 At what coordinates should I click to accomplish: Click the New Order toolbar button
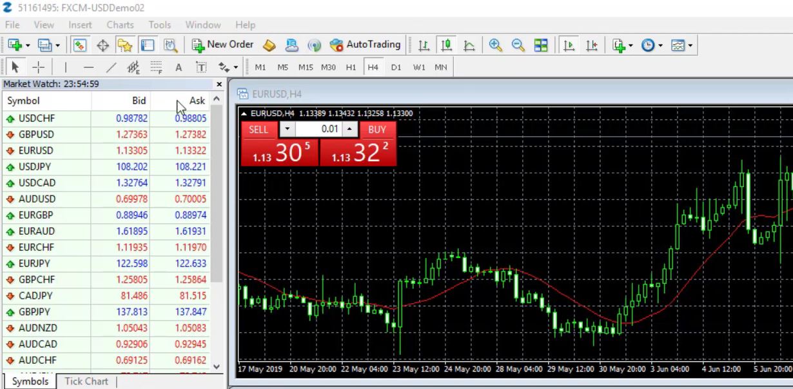pyautogui.click(x=223, y=45)
